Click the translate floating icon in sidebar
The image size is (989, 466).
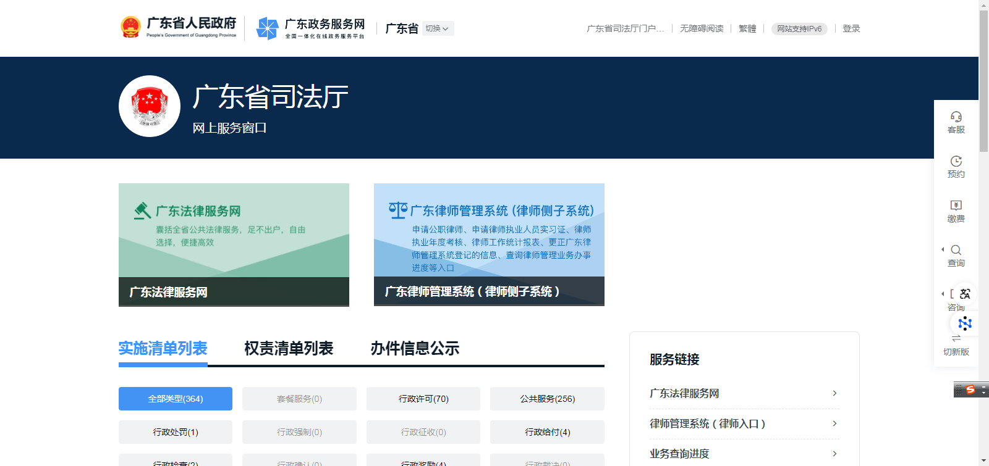(964, 294)
